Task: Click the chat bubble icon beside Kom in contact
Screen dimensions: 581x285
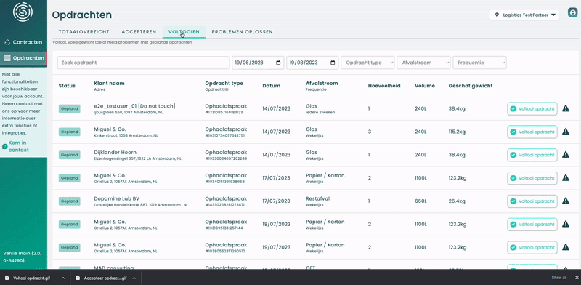Action: click(x=5, y=147)
